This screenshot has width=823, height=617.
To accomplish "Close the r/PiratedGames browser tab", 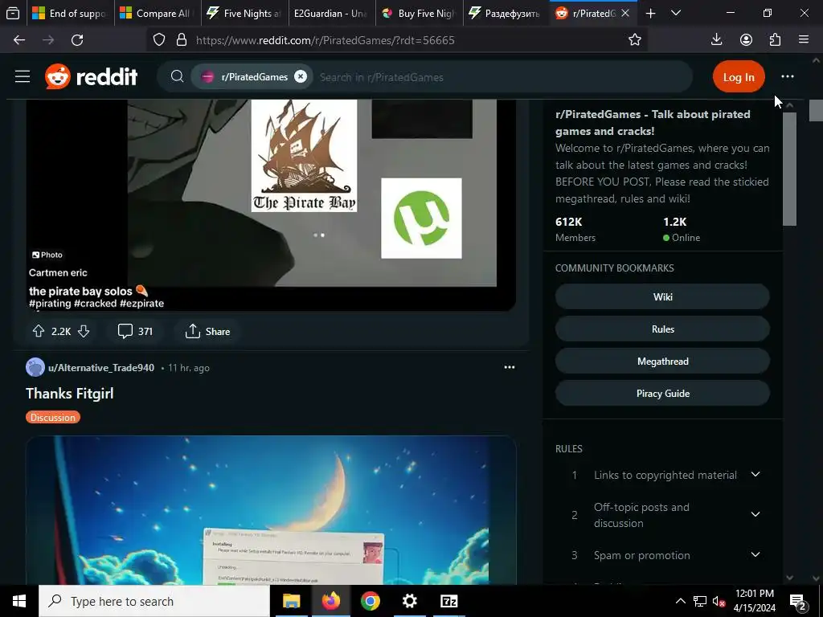I will coord(625,13).
